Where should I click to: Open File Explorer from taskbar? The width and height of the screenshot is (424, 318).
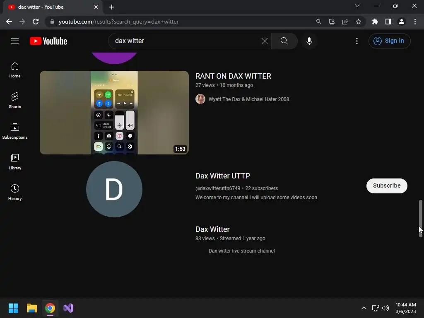tap(31, 308)
